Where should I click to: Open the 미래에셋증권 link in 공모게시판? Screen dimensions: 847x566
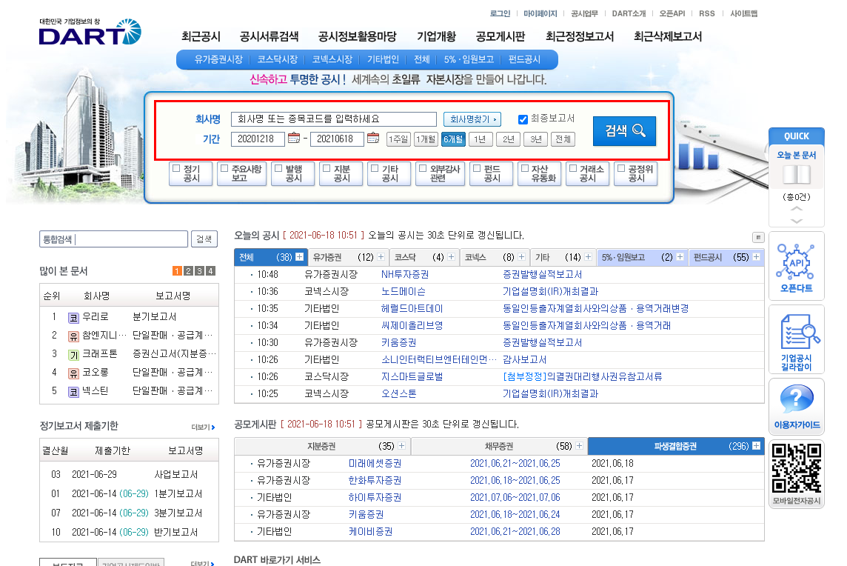(375, 463)
